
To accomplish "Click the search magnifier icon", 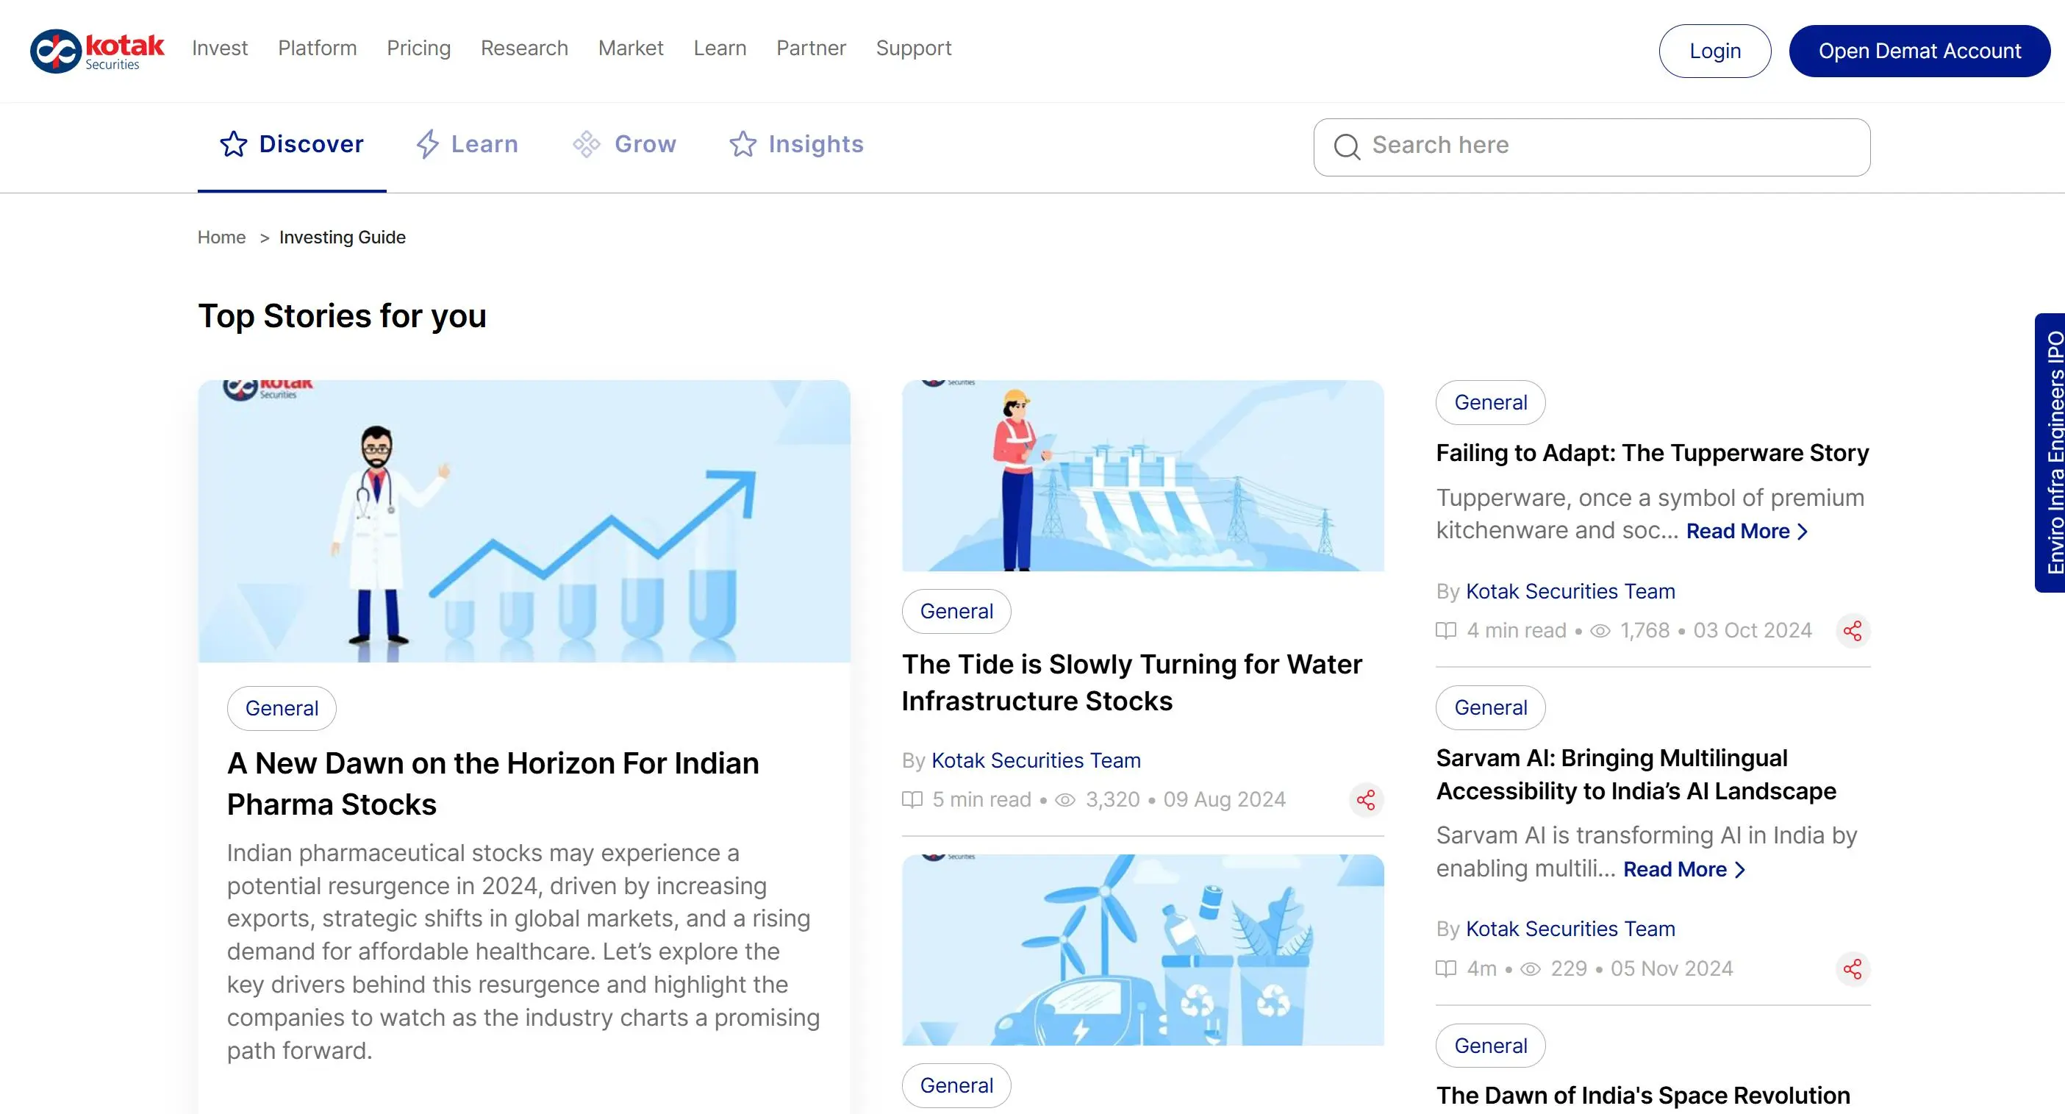I will point(1347,146).
